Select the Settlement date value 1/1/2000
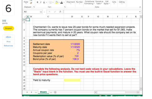Image resolution: width=152 pixels, height=99 pixels. 75,44
